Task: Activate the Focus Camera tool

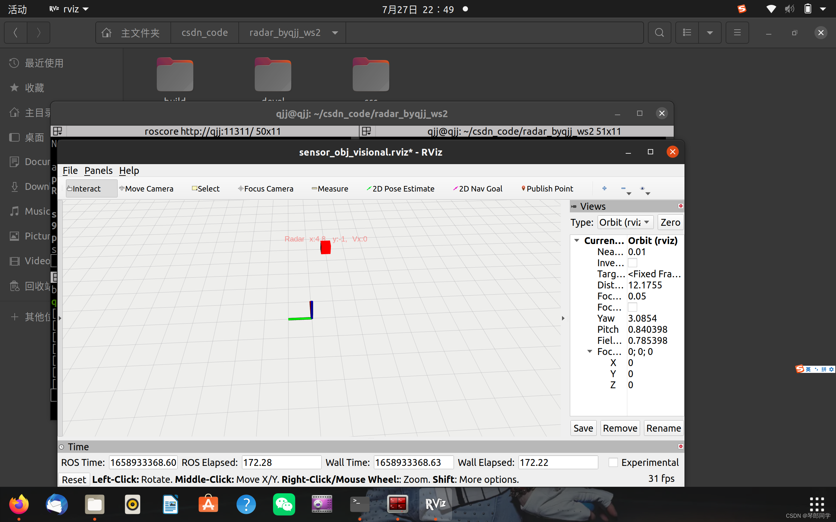Action: click(265, 189)
